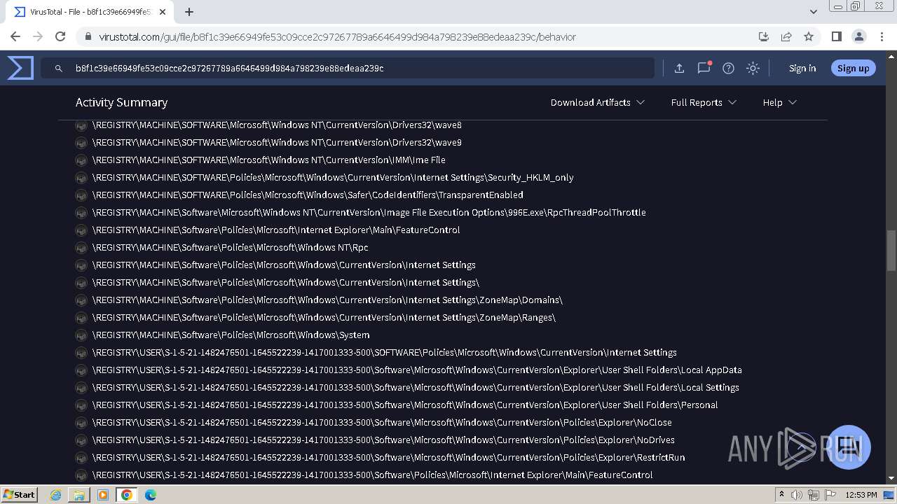Click registry icon beside Security_HKLM_only row
Screen dimensions: 897x504
click(81, 178)
